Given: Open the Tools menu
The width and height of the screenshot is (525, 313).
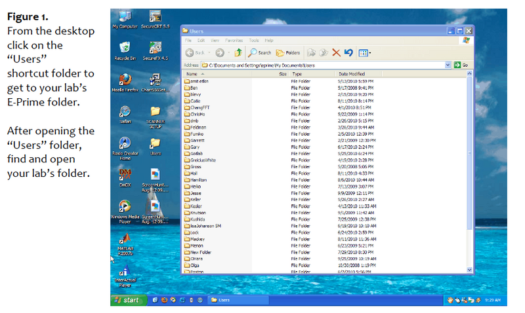Looking at the screenshot, I should tap(254, 41).
